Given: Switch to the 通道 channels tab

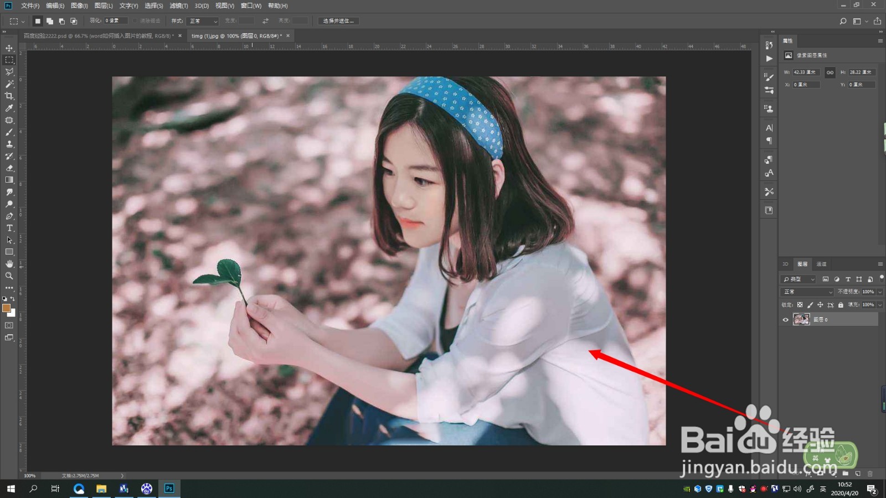Looking at the screenshot, I should coord(821,264).
